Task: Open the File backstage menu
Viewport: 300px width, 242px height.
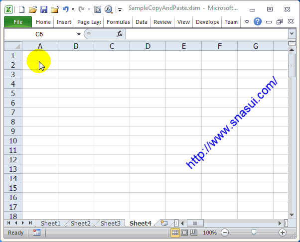Action: coord(18,22)
